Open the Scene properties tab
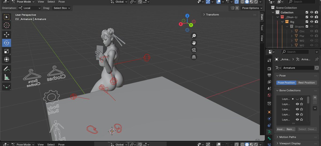The image size is (321, 146). click(x=269, y=88)
